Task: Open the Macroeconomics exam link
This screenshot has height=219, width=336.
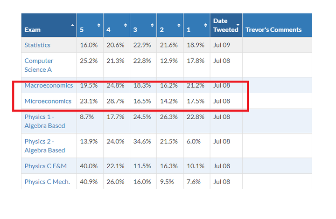Action: [x=49, y=85]
